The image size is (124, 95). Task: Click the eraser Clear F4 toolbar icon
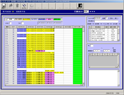[24, 6]
